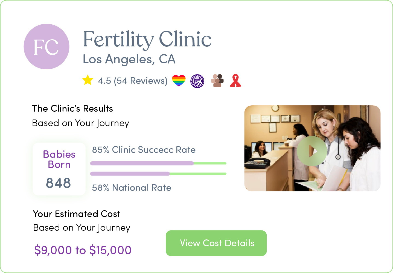
Task: Open the 4.5 (54 Reviews) rating link
Action: 133,81
